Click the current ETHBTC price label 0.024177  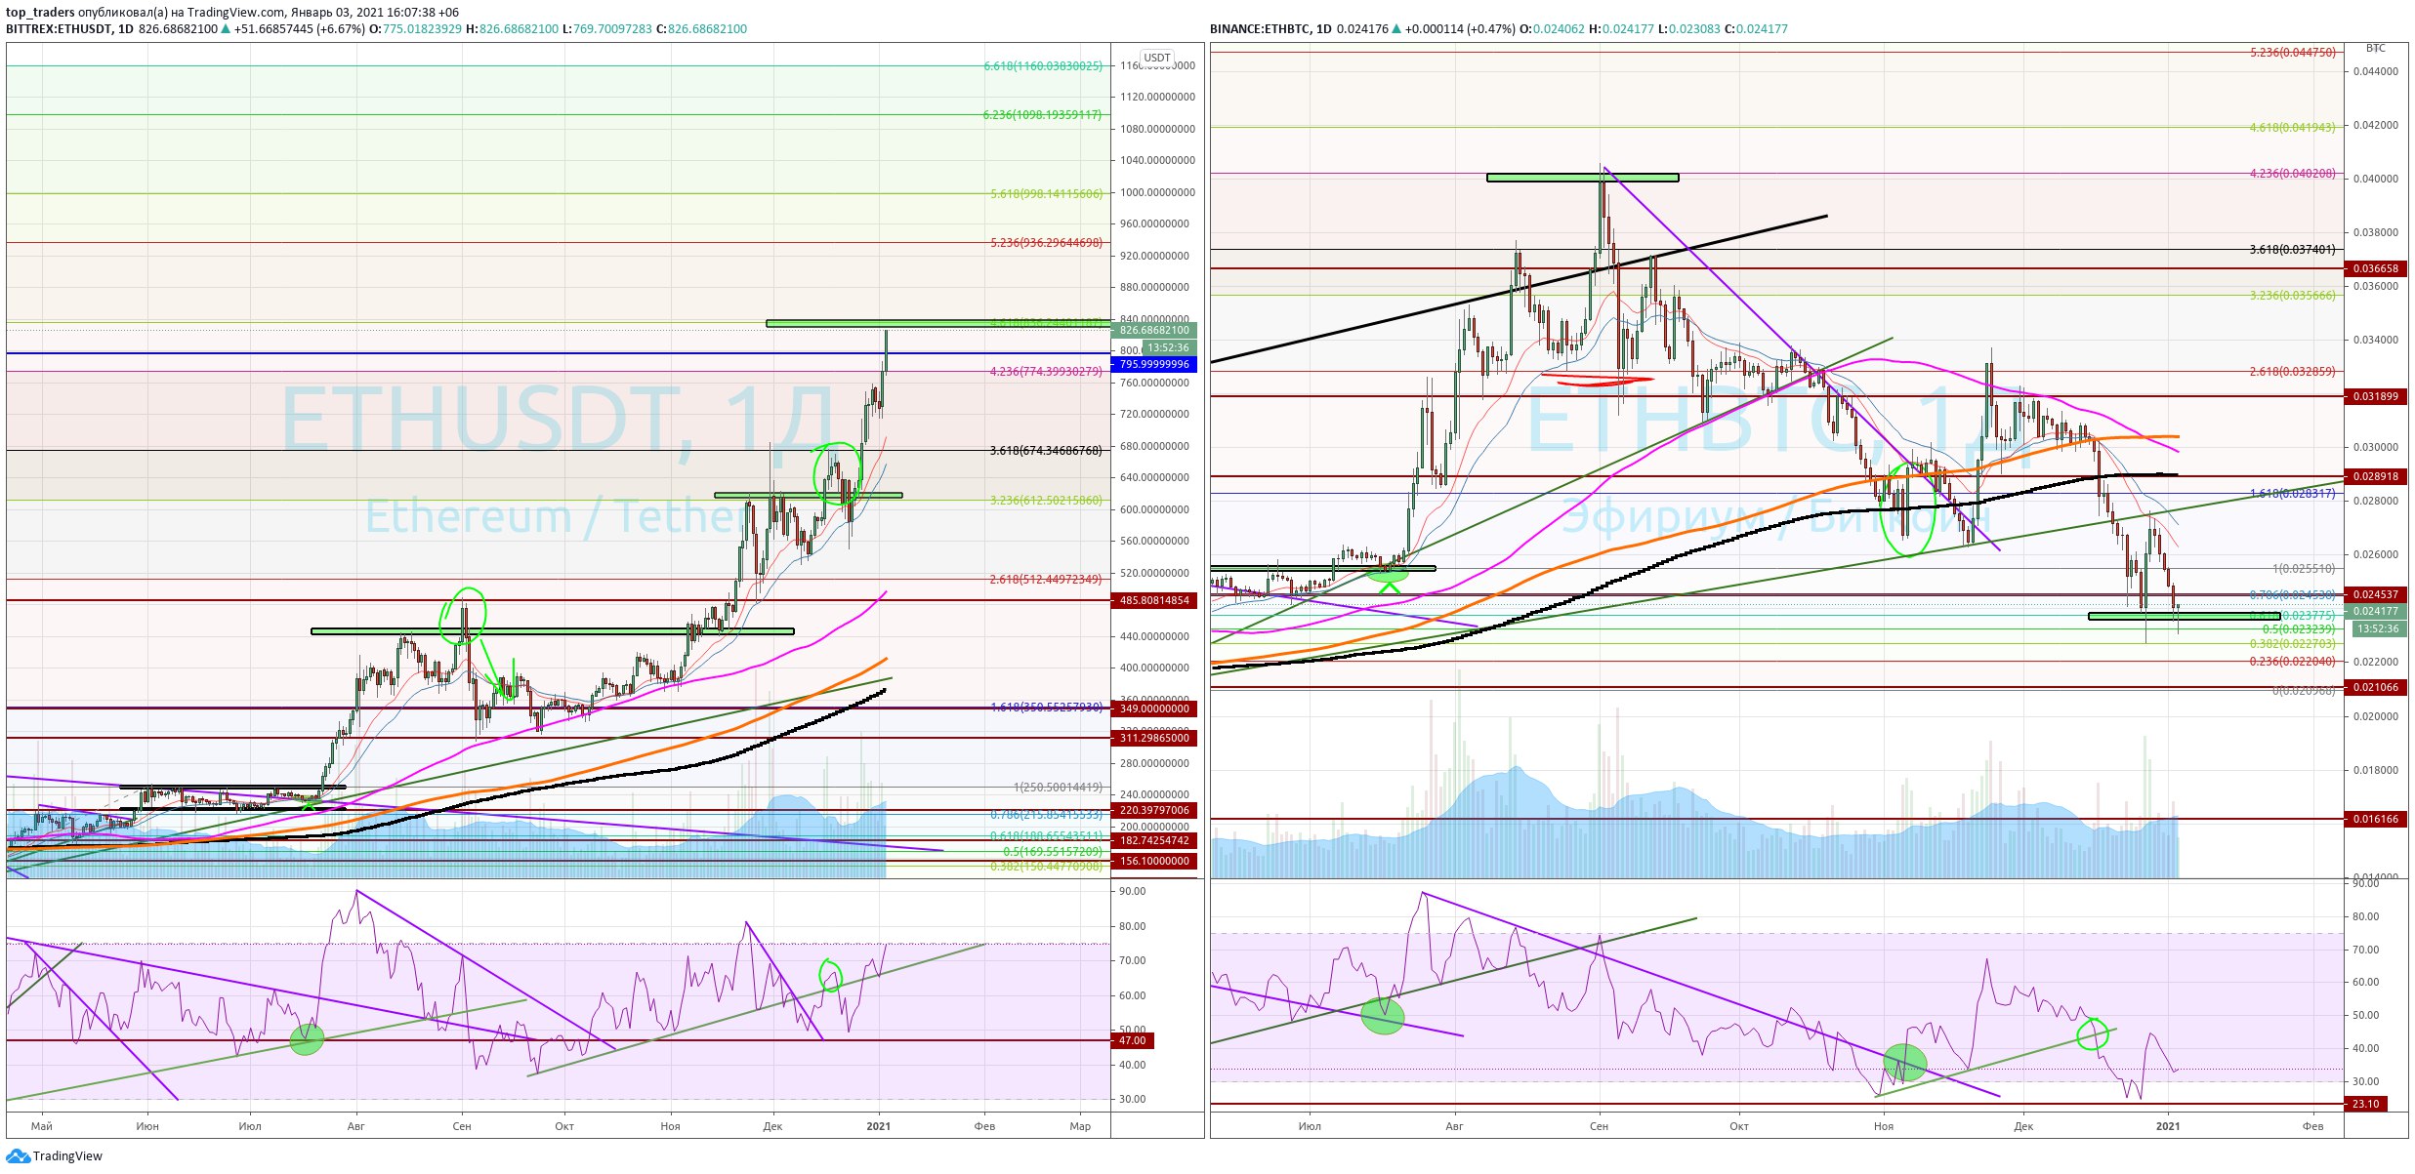point(2375,612)
